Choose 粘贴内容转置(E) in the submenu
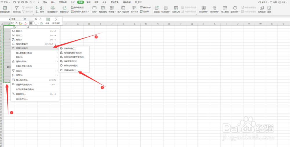 coord(74,66)
